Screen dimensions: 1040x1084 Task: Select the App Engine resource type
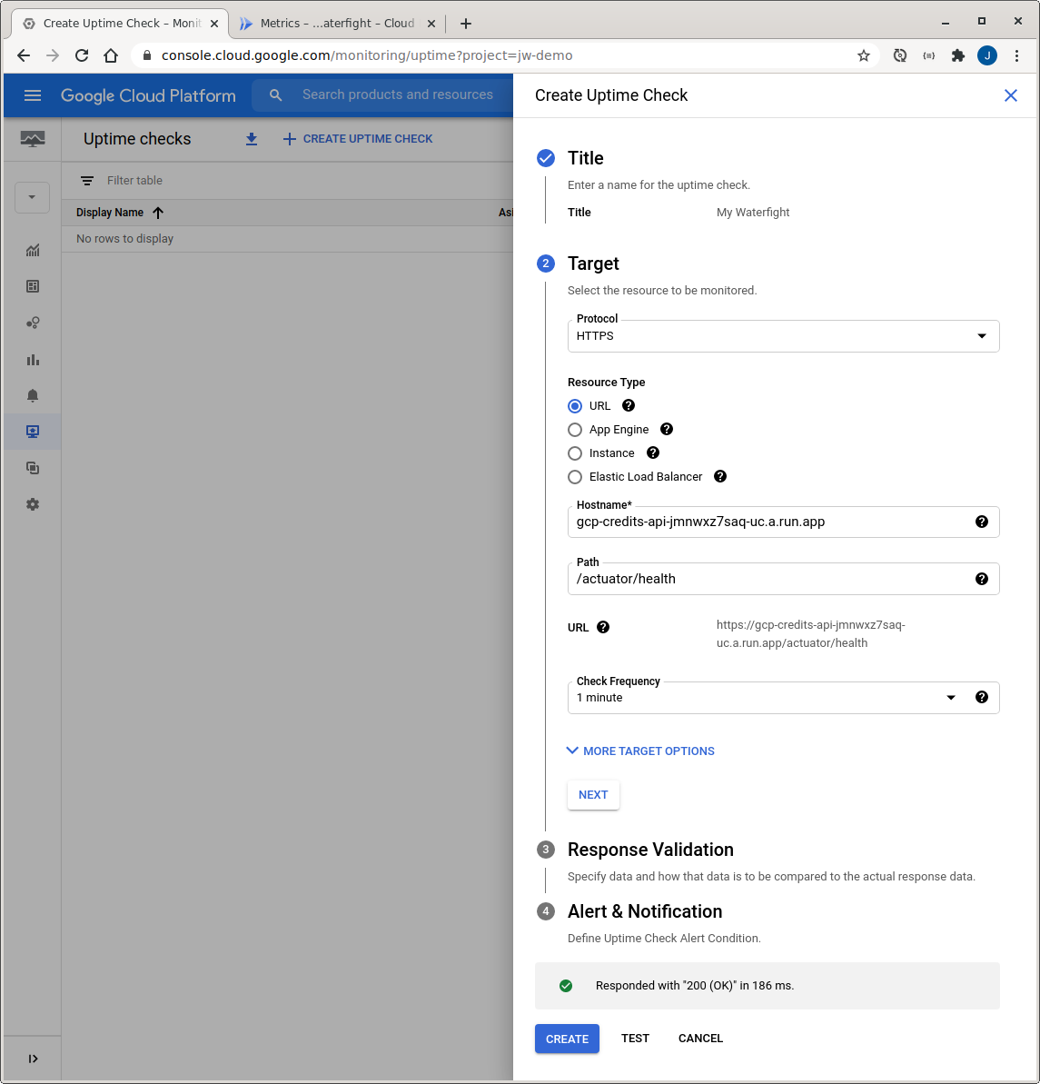pyautogui.click(x=575, y=430)
